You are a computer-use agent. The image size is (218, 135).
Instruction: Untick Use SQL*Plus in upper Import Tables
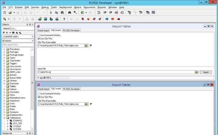(39, 38)
